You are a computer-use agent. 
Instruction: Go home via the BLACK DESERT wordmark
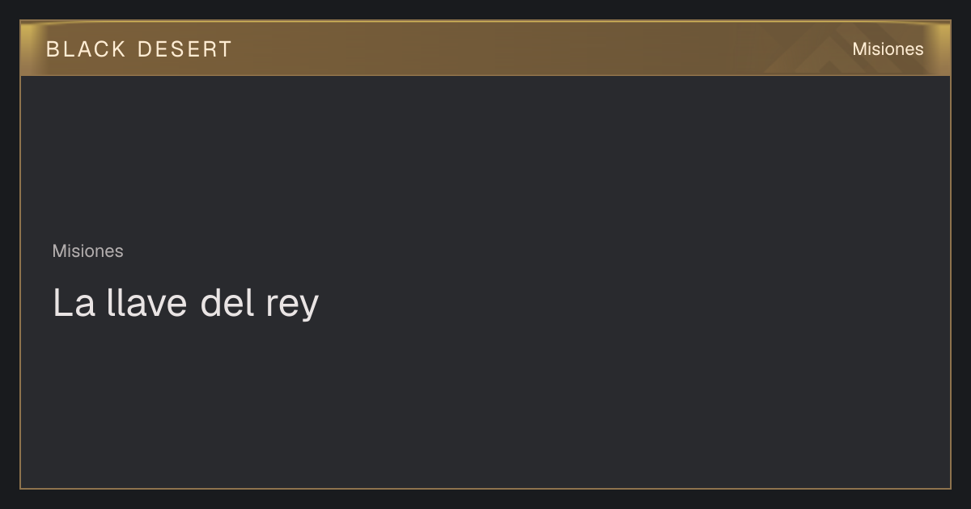click(x=139, y=49)
